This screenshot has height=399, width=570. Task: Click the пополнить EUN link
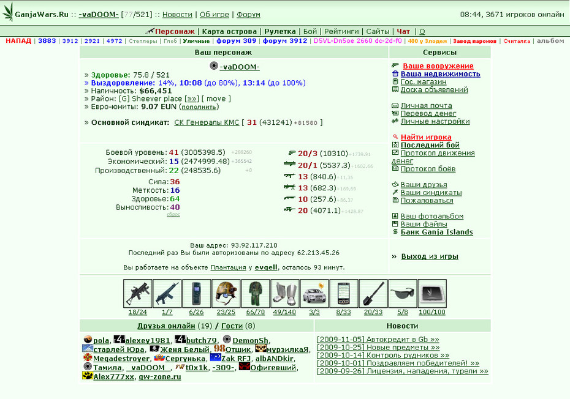pyautogui.click(x=200, y=106)
